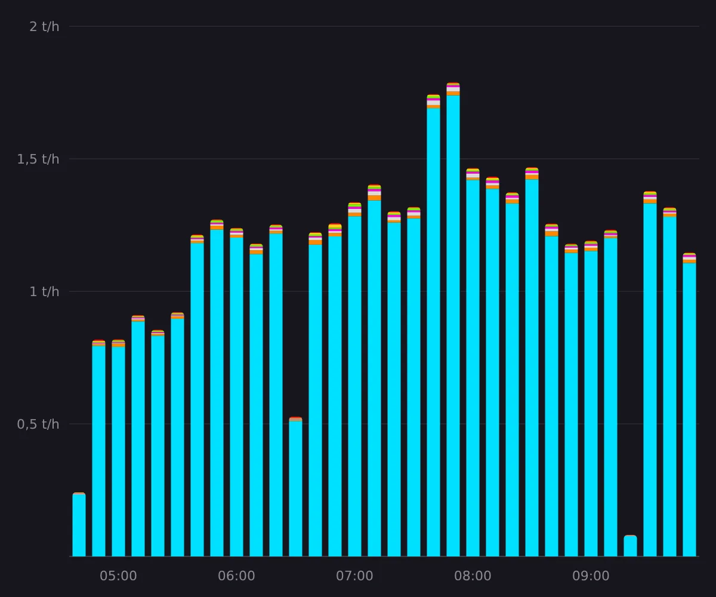Screen dimensions: 716x597
Task: Click the "07:00" time axis label
Action: pos(354,577)
